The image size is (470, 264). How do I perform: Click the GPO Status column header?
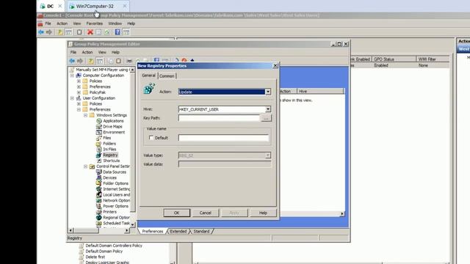click(394, 59)
